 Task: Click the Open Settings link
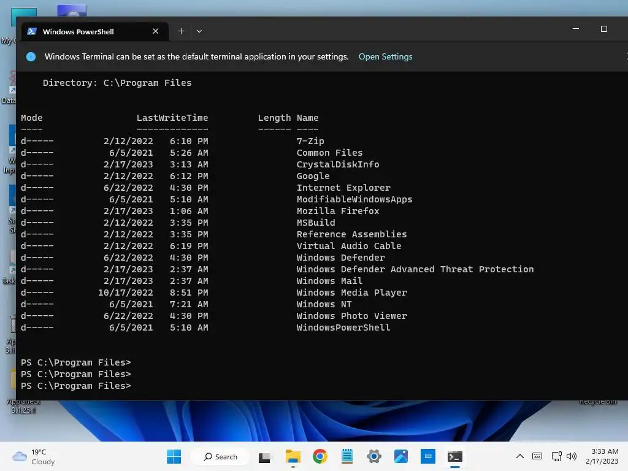385,56
